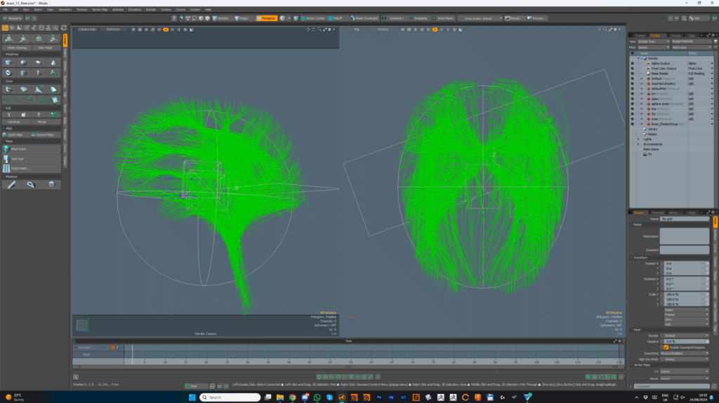Click the Cone primitive icon
Image resolution: width=719 pixels, height=403 pixels.
point(52,62)
